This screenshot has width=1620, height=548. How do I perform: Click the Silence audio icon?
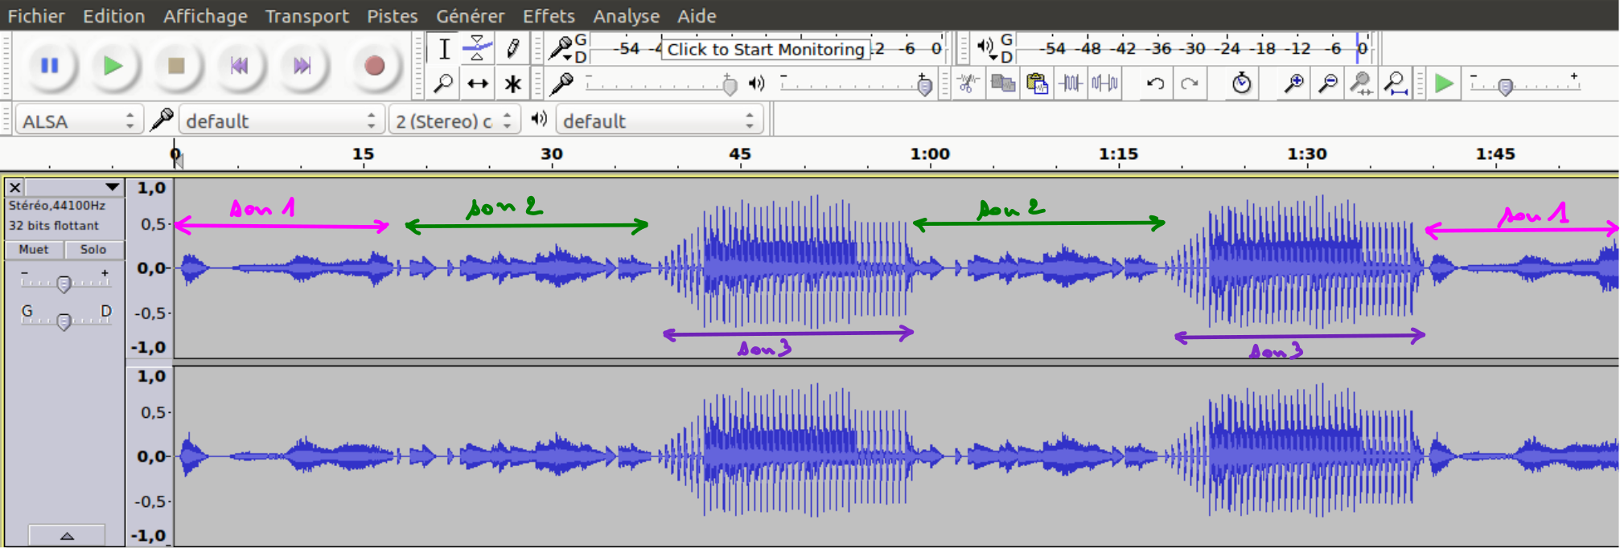pos(1105,83)
